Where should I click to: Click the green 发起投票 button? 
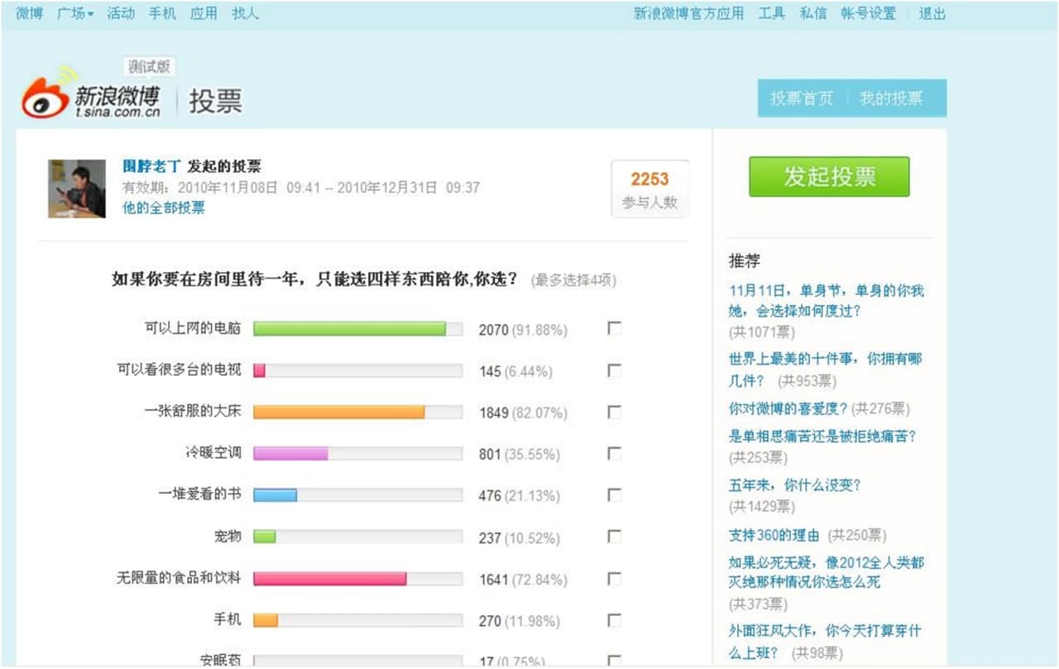pyautogui.click(x=828, y=176)
